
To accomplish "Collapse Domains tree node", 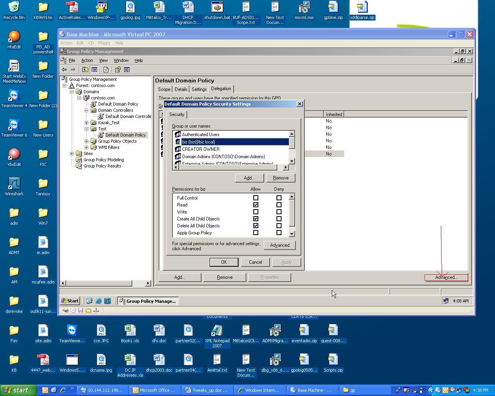I will [x=72, y=92].
